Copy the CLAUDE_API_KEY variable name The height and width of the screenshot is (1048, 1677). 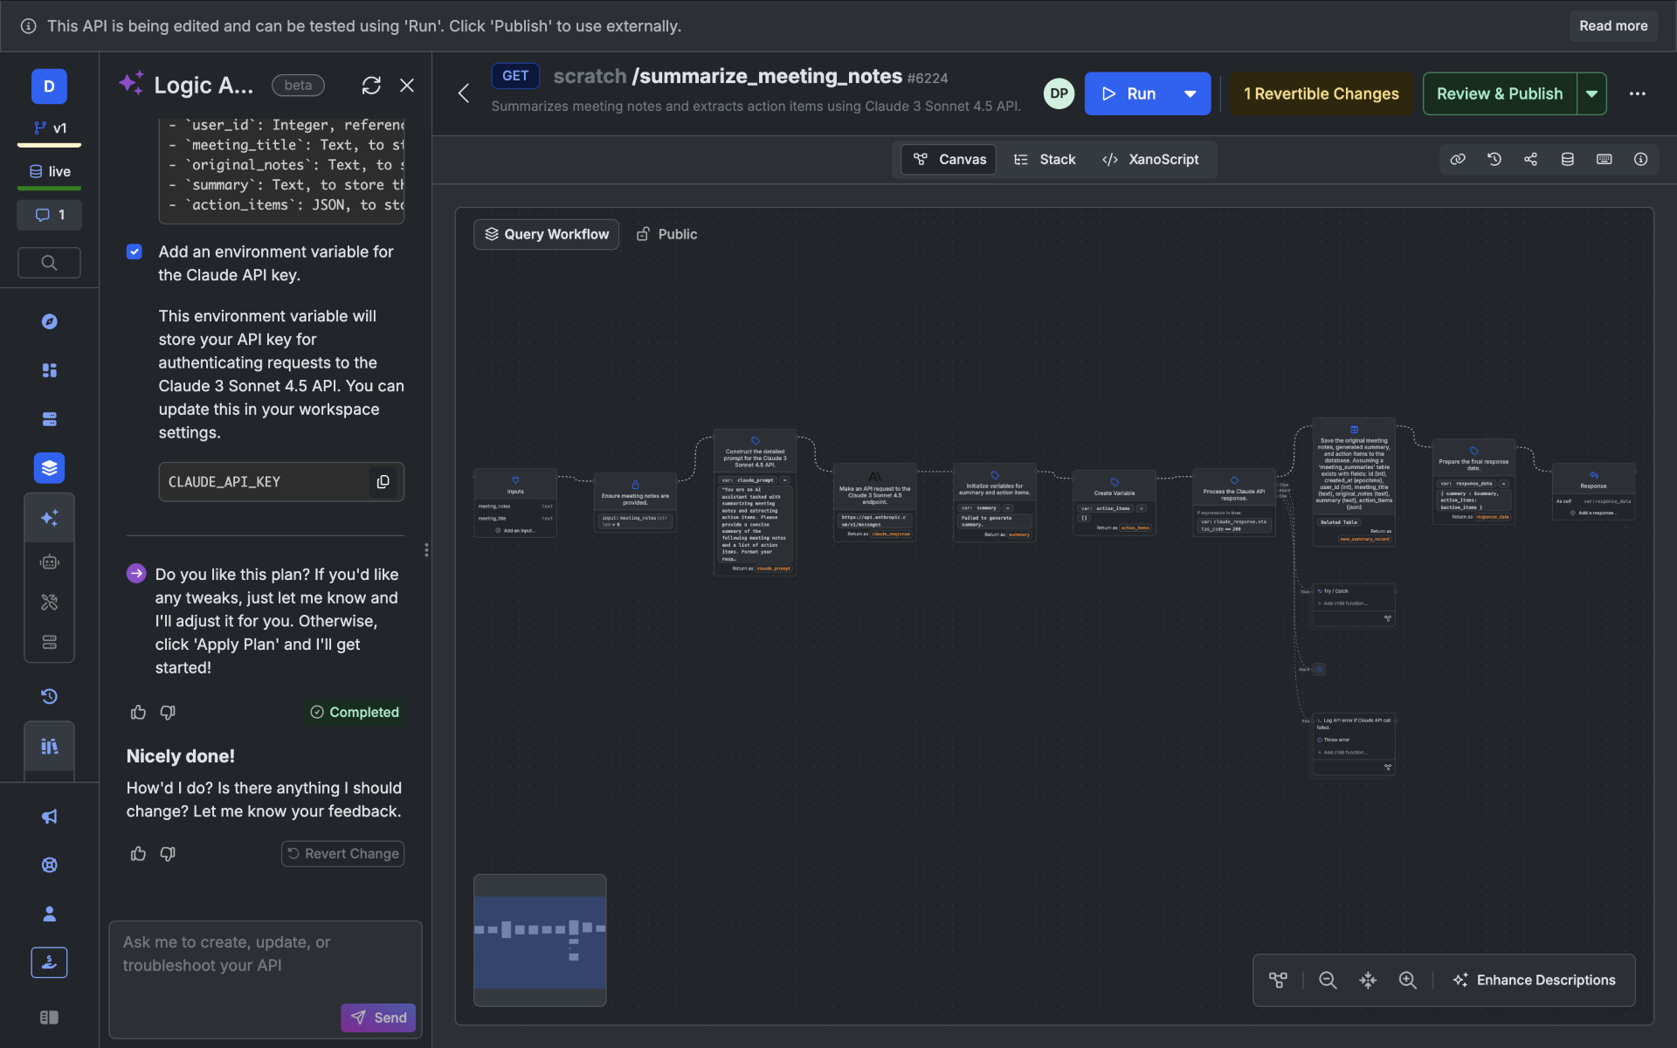click(x=383, y=482)
